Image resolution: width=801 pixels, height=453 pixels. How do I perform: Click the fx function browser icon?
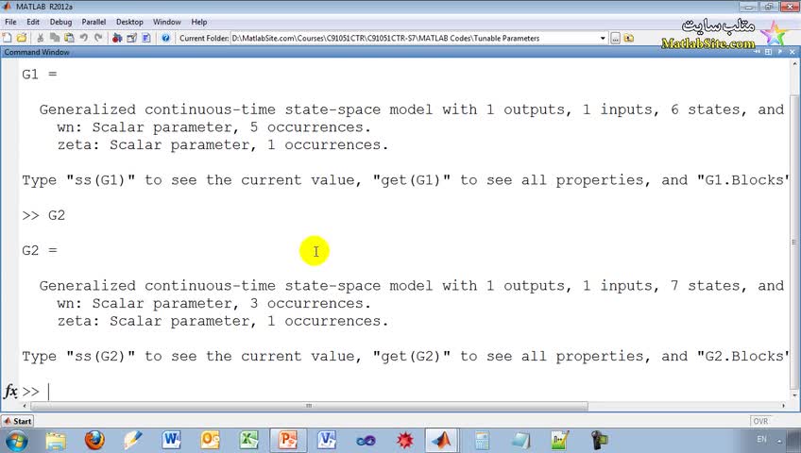click(10, 392)
